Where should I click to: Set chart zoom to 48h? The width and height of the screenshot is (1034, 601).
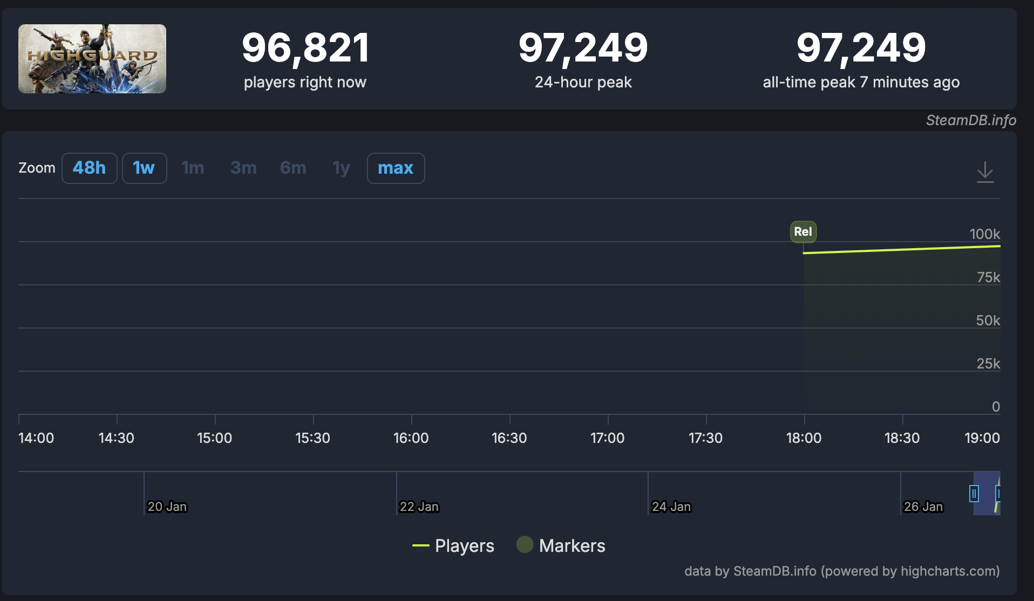[x=90, y=168]
